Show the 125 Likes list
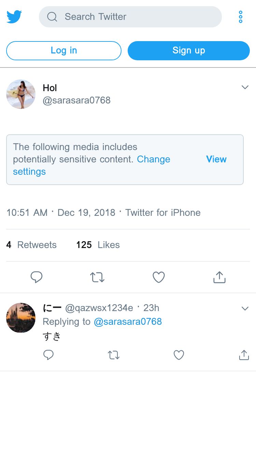This screenshot has width=256, height=457. (98, 245)
